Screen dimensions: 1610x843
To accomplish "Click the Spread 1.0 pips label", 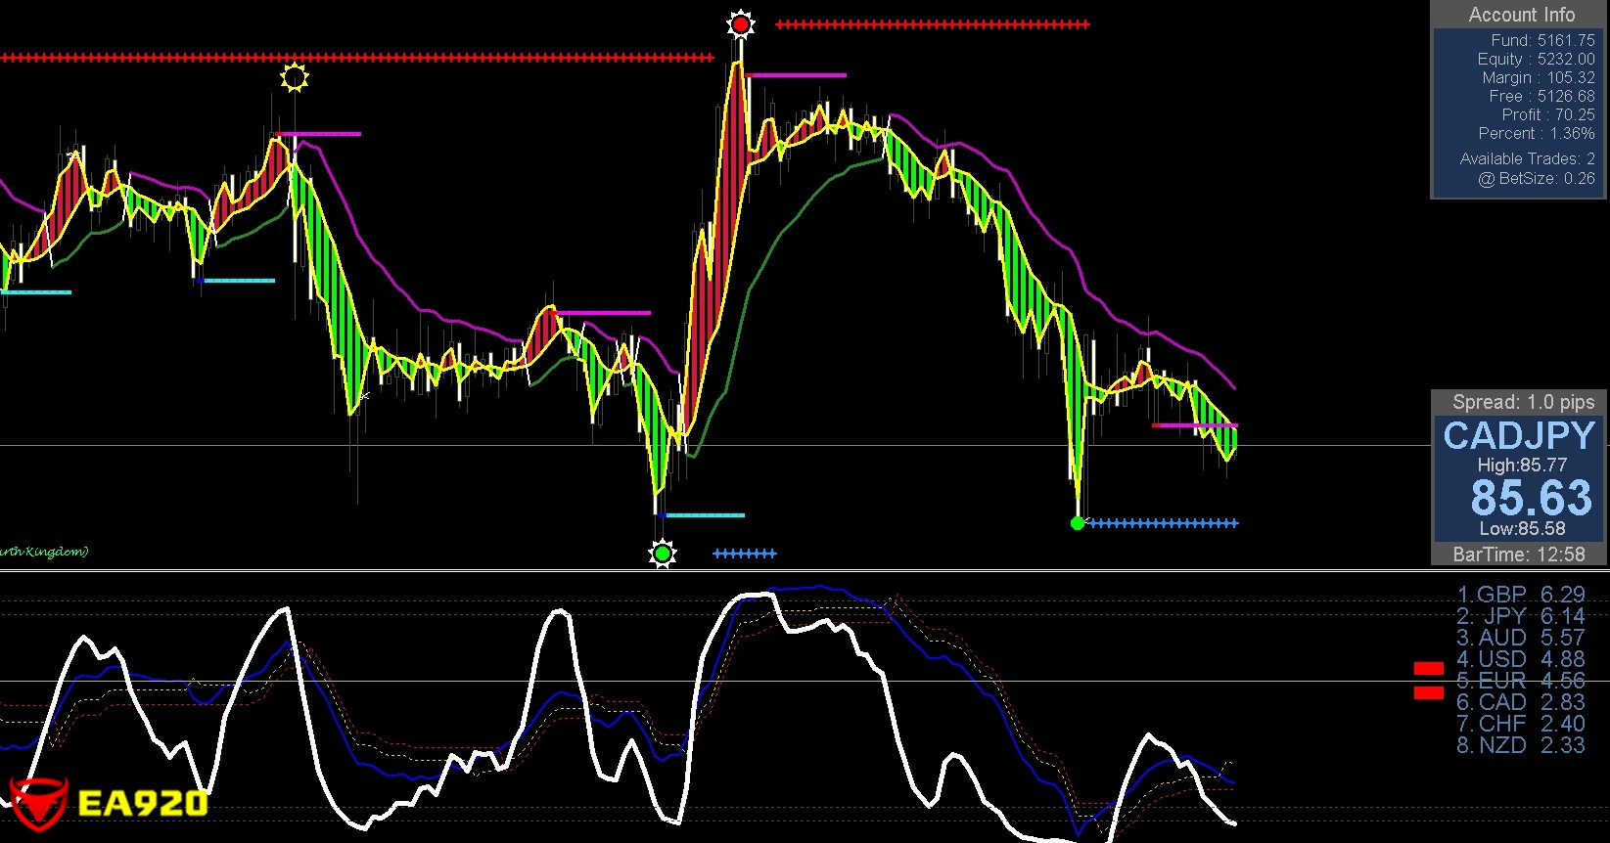I will pyautogui.click(x=1523, y=402).
